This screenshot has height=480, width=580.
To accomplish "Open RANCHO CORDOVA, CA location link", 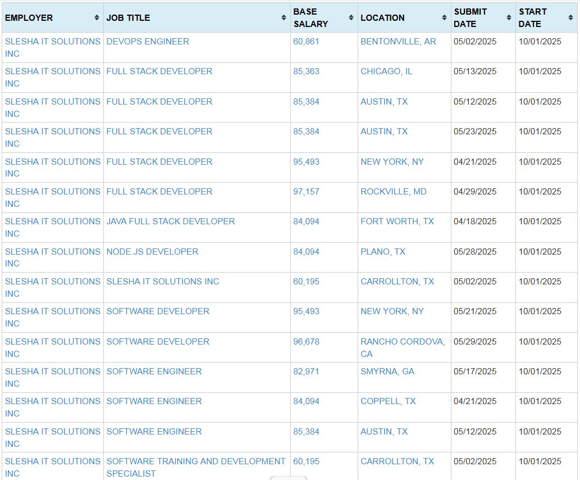I will (403, 347).
